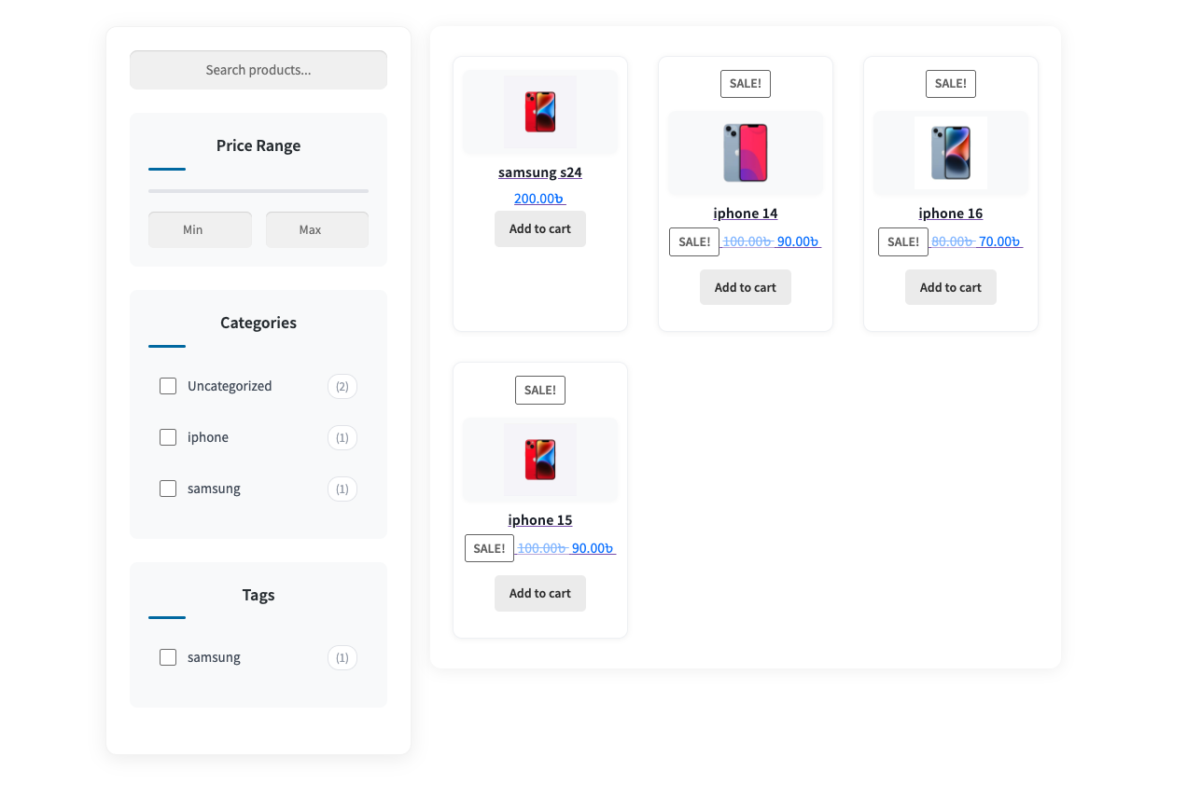
Task: Click the Min price input box
Action: 200,229
